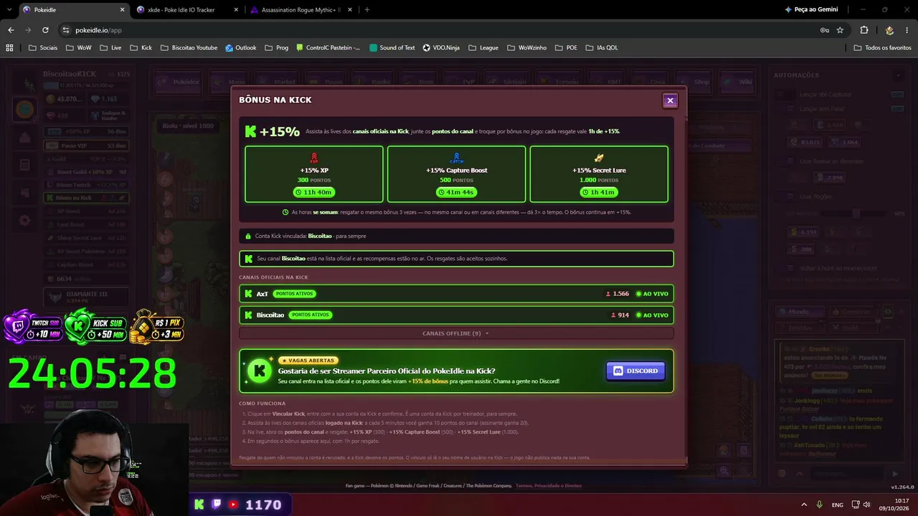Select the Bônus na Kick sidebar row

(86, 198)
